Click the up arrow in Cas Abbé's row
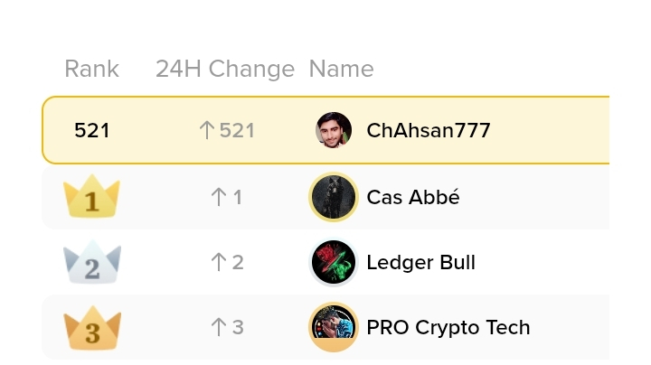651x365 pixels. 219,197
